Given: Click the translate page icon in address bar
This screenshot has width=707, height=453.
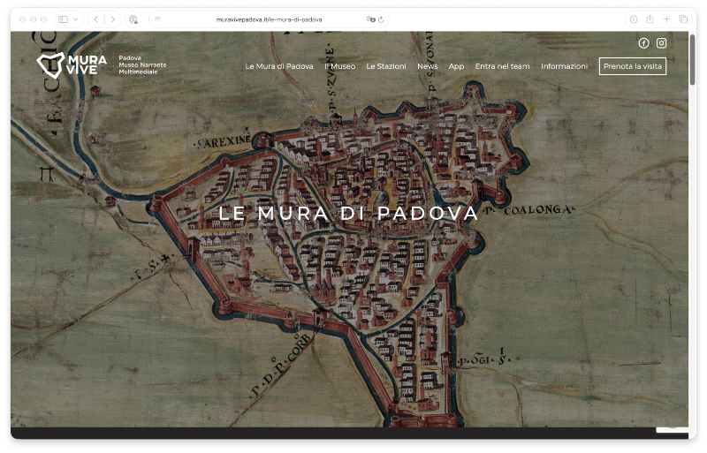Looking at the screenshot, I should 370,19.
